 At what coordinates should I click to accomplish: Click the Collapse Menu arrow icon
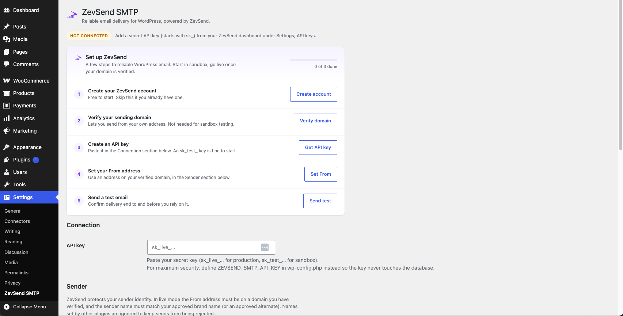coord(7,307)
